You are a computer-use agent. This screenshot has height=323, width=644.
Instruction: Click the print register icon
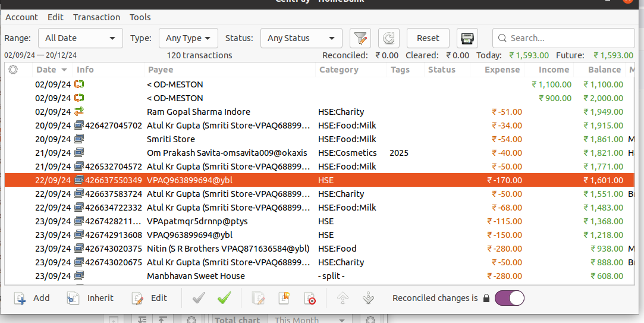pos(467,38)
